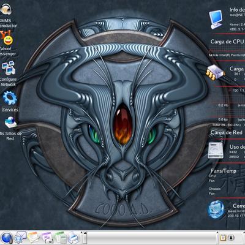This screenshot has height=245, width=245.
Task: Click the Services label text
Action: coord(10,110)
